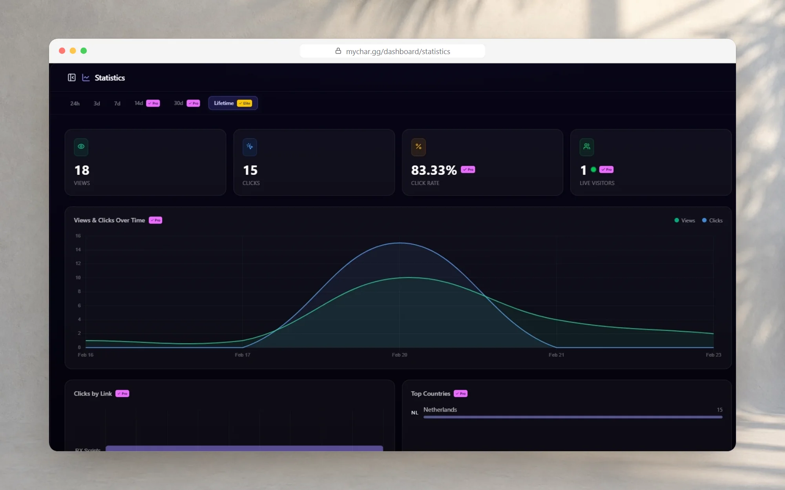Click the 18 views value
The image size is (785, 490).
(x=82, y=171)
